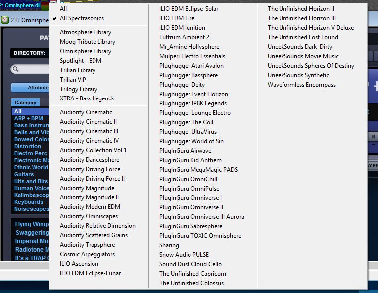Choose Plughugger Atari Avalon
Screen dimensions: 378x293
pos(191,66)
